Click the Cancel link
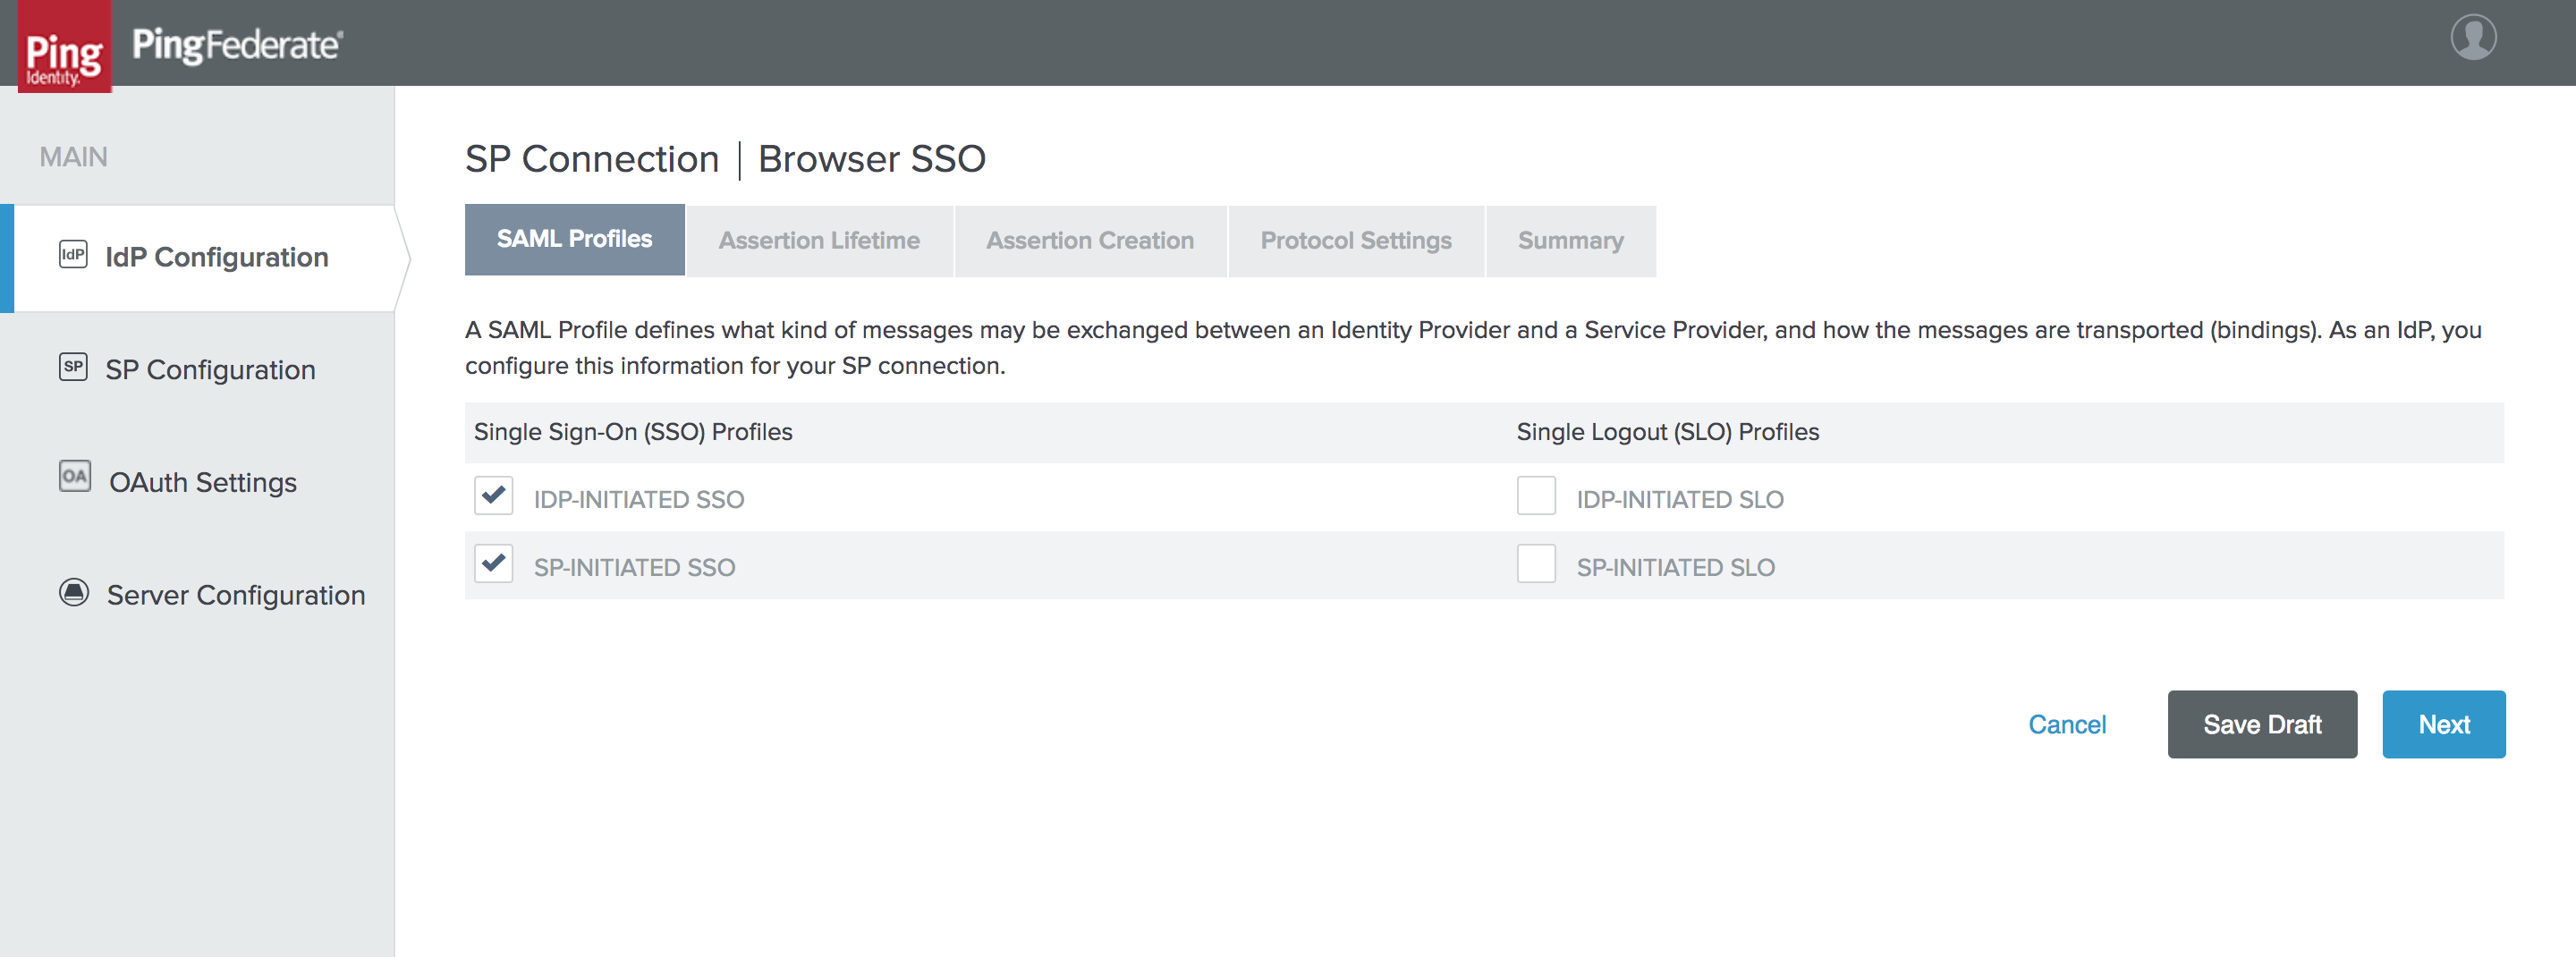2576x957 pixels. coord(2067,725)
